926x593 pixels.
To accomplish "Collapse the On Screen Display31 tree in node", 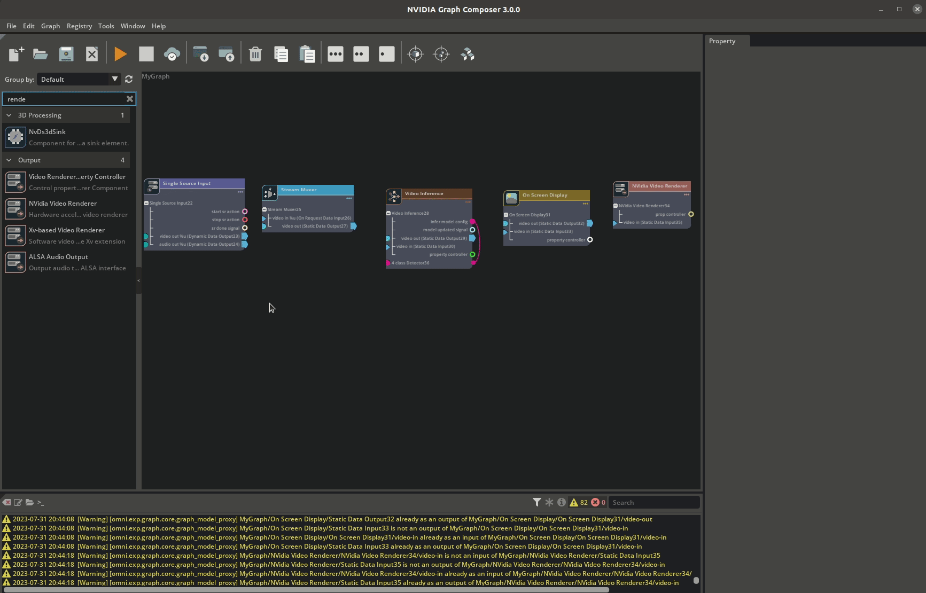I will coord(506,215).
